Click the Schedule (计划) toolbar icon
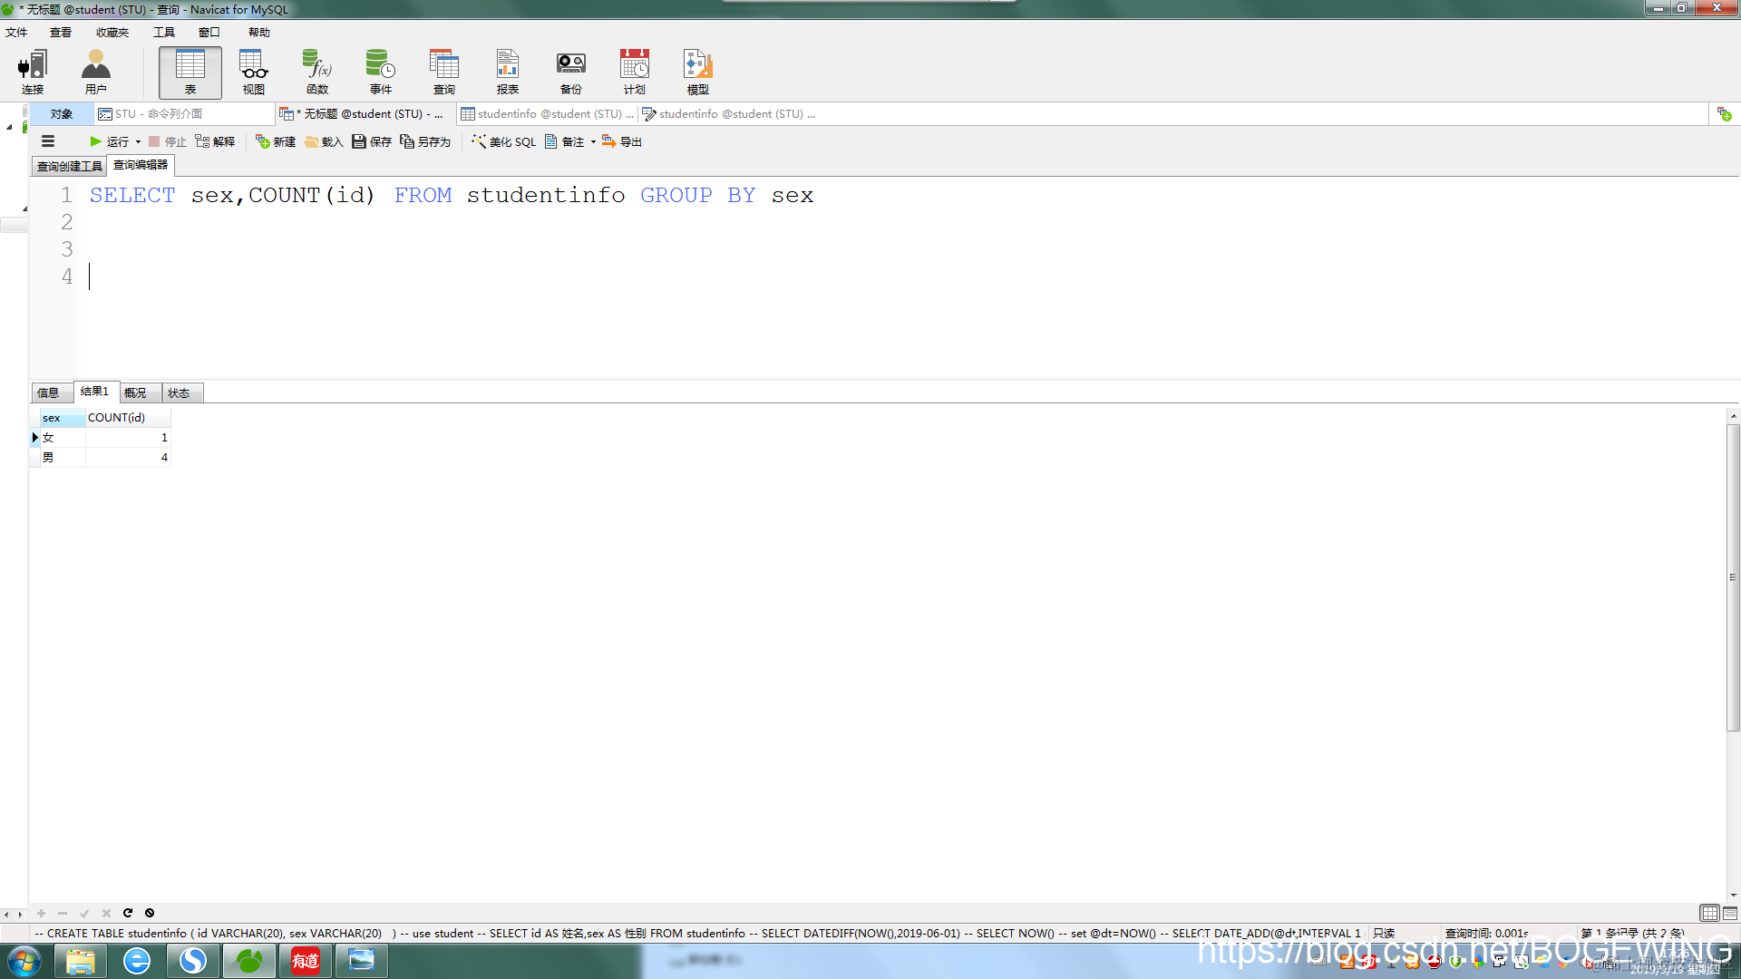 tap(634, 73)
